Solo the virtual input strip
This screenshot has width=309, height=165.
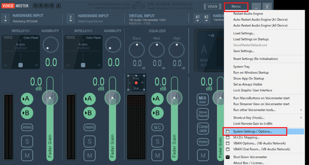coord(157,141)
